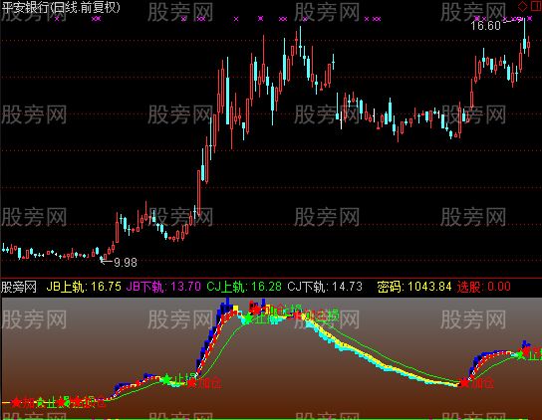Select the JB上轨: 16.75 value

(84, 287)
